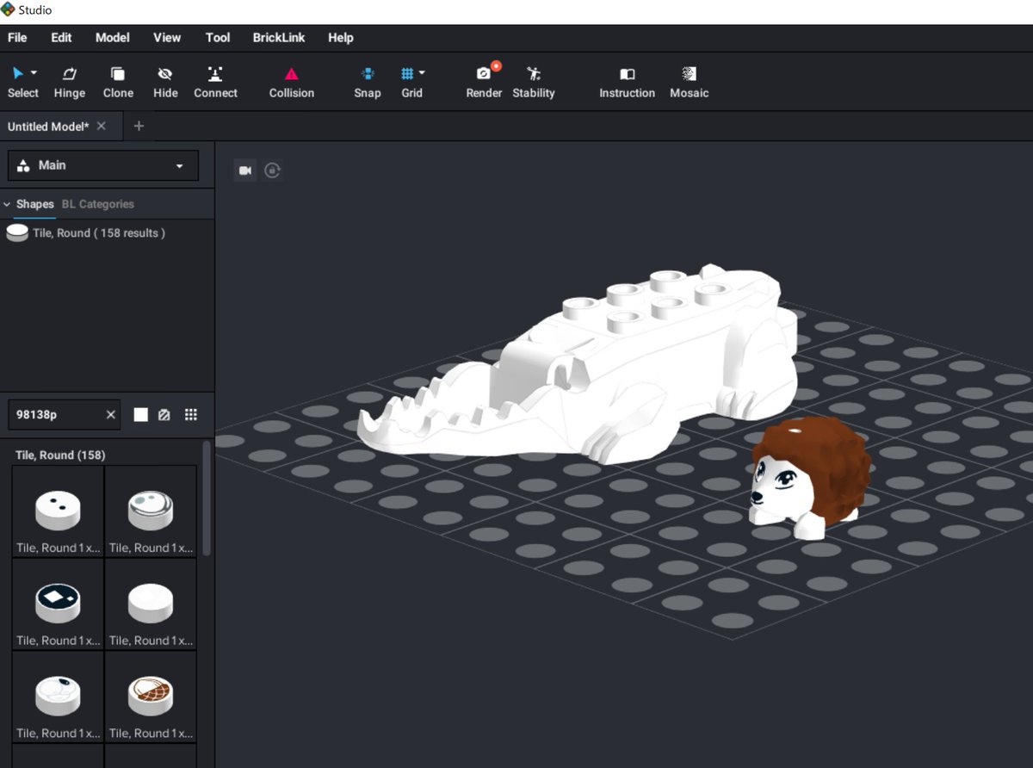Run the Stability check
The height and width of the screenshot is (768, 1033).
click(x=534, y=83)
